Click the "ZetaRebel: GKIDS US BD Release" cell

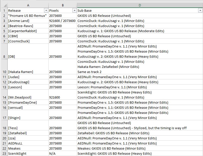140,133
